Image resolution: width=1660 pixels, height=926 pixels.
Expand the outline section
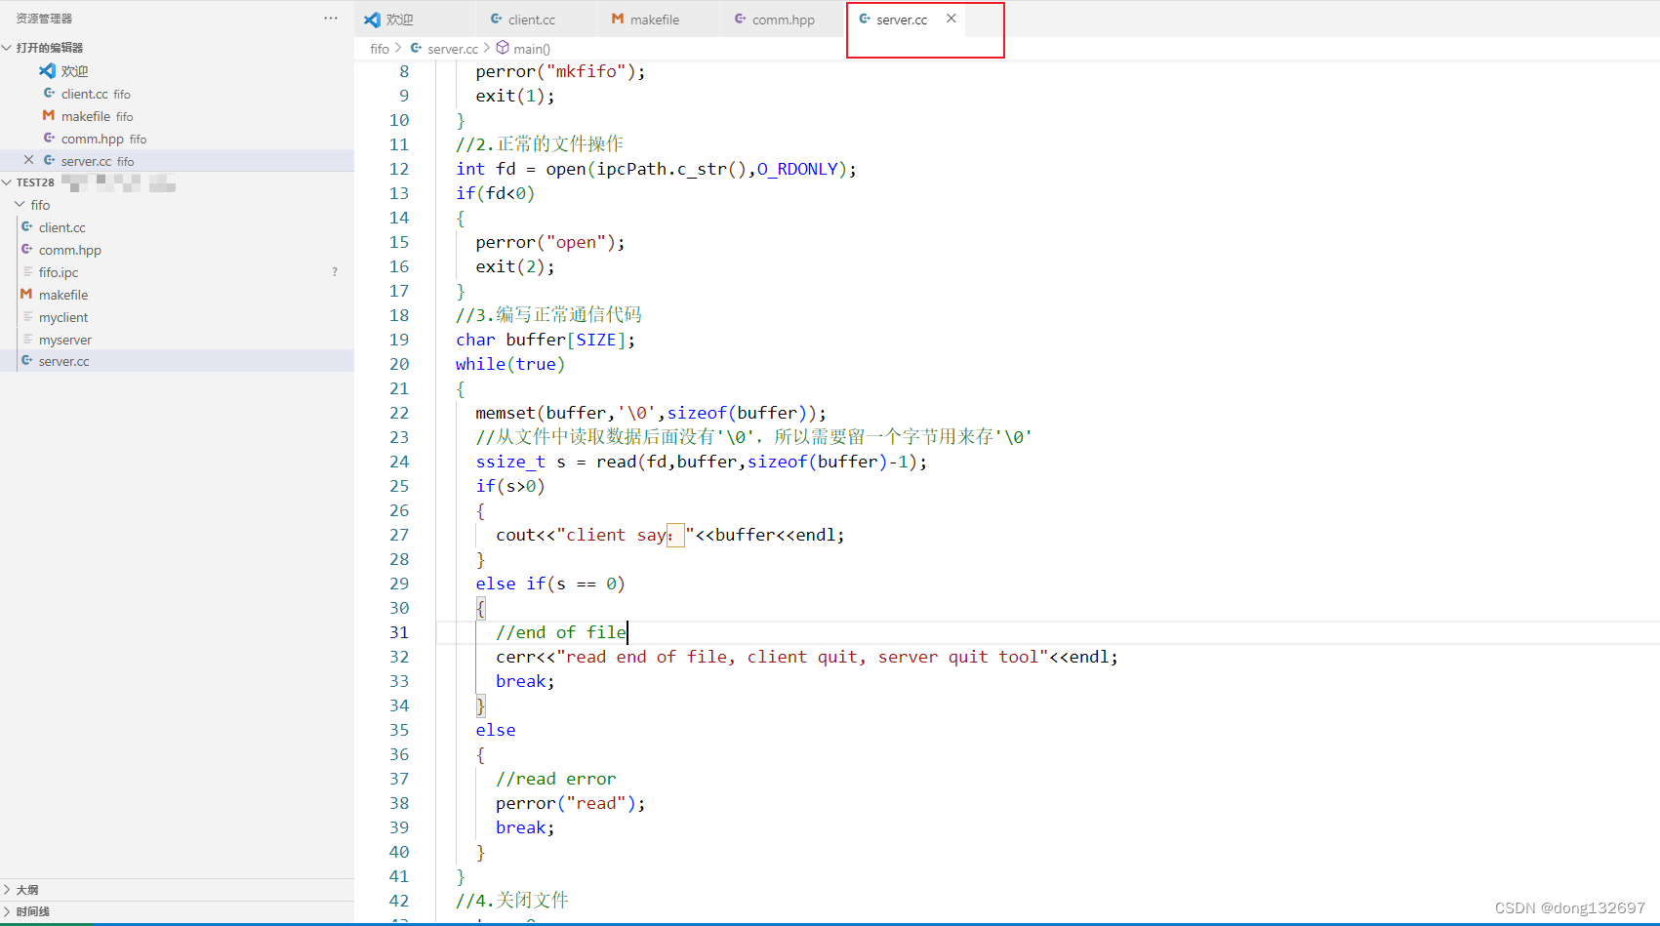(x=7, y=889)
